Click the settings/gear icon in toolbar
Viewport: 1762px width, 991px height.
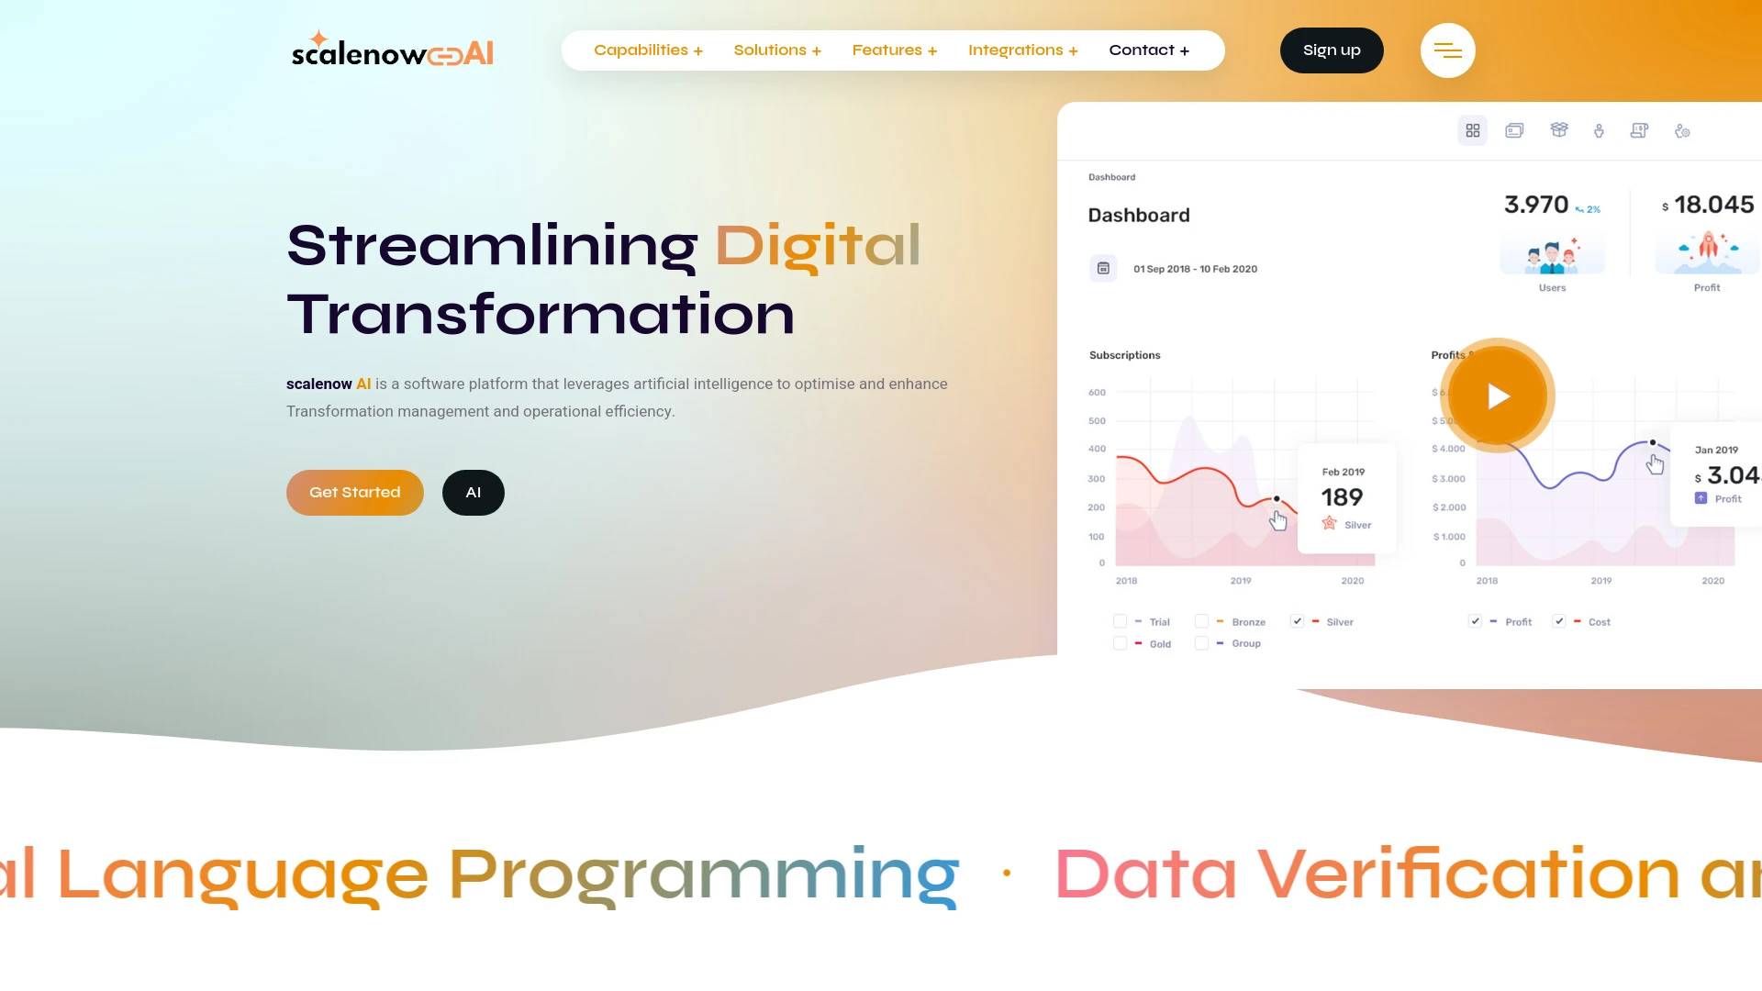click(x=1682, y=130)
